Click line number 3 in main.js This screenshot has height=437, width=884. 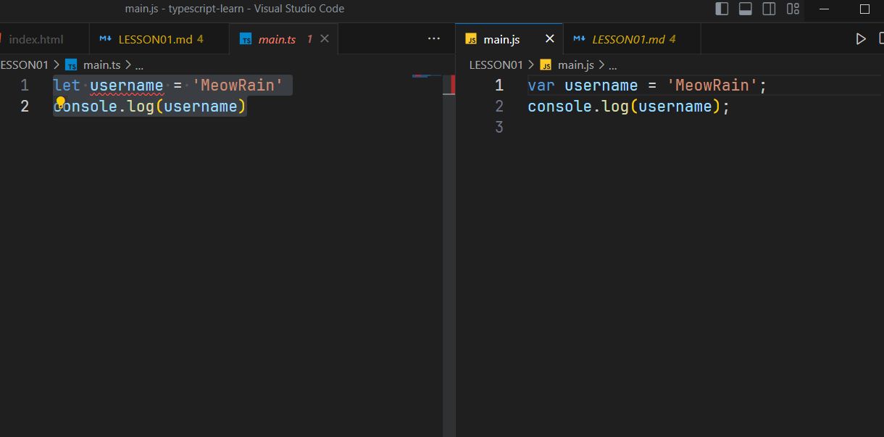pyautogui.click(x=499, y=128)
